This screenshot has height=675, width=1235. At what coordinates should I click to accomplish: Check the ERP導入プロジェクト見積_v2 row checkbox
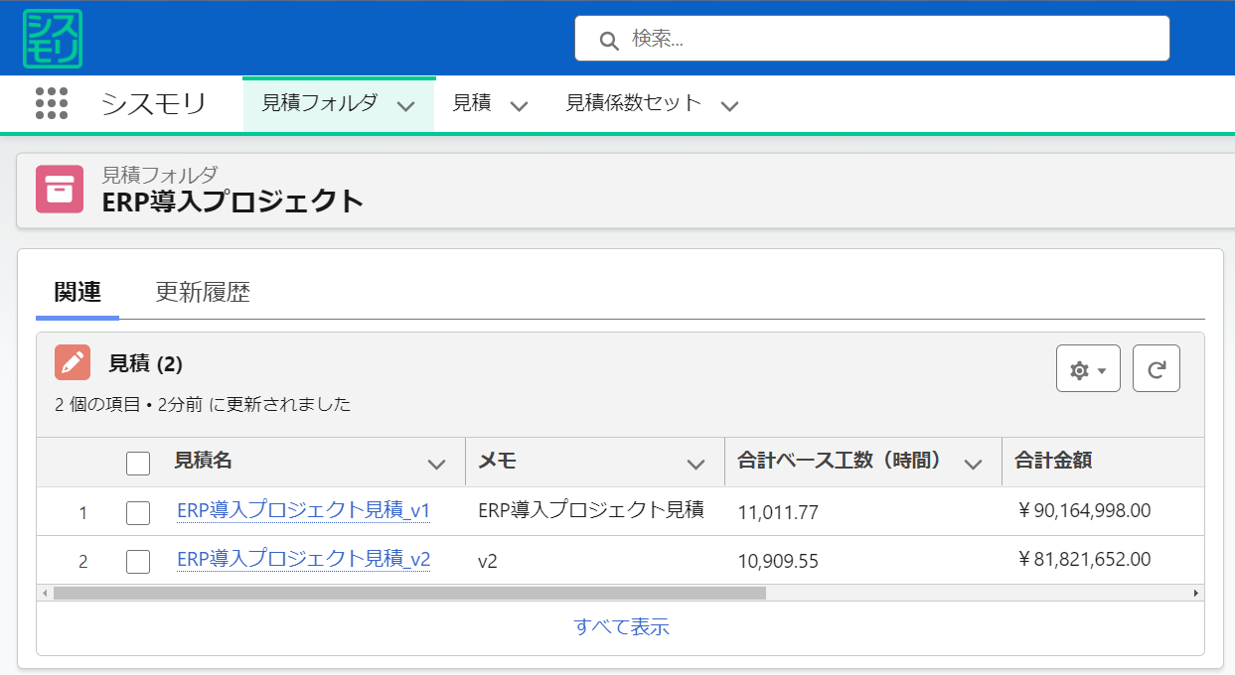[138, 561]
